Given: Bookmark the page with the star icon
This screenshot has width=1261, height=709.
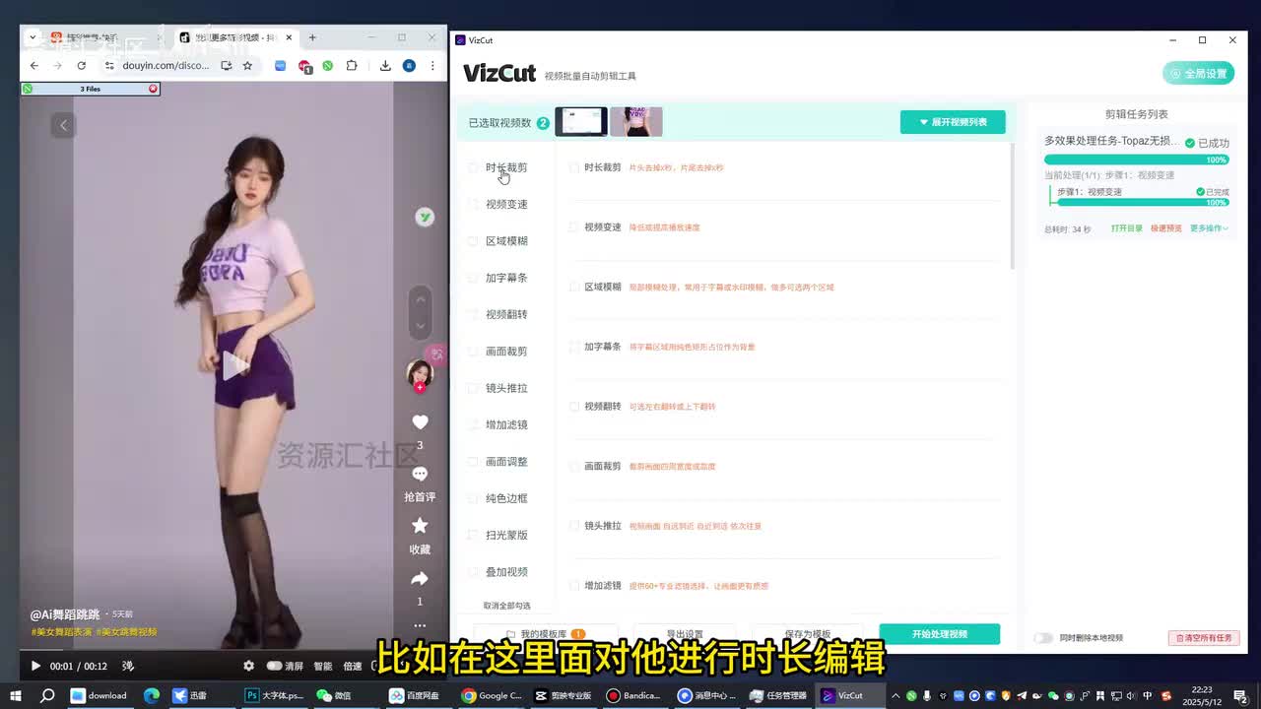Looking at the screenshot, I should tap(247, 66).
